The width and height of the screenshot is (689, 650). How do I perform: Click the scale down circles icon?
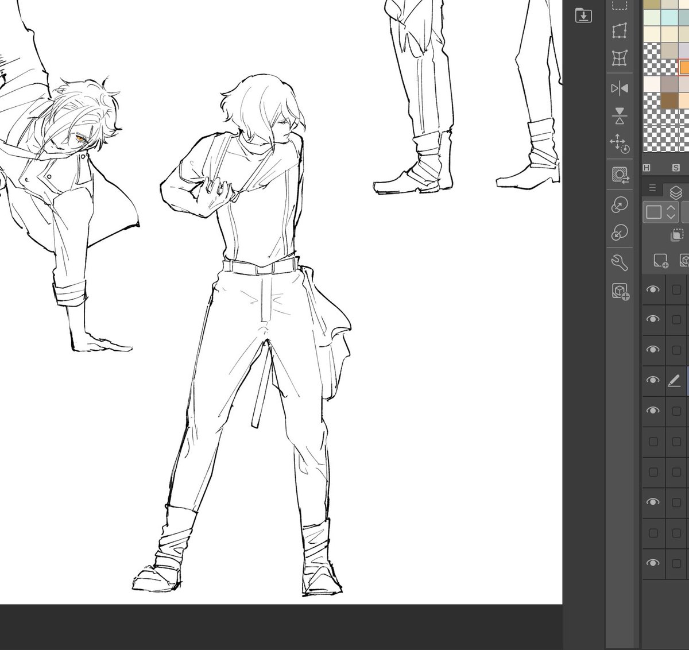tap(620, 233)
